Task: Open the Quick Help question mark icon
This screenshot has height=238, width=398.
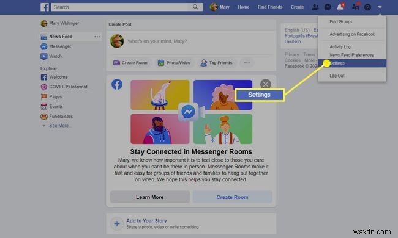Action: click(367, 7)
